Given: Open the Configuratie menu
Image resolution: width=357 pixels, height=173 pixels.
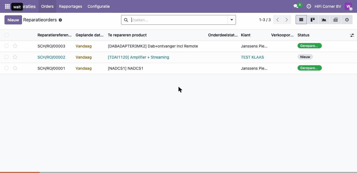Looking at the screenshot, I should click(x=98, y=6).
